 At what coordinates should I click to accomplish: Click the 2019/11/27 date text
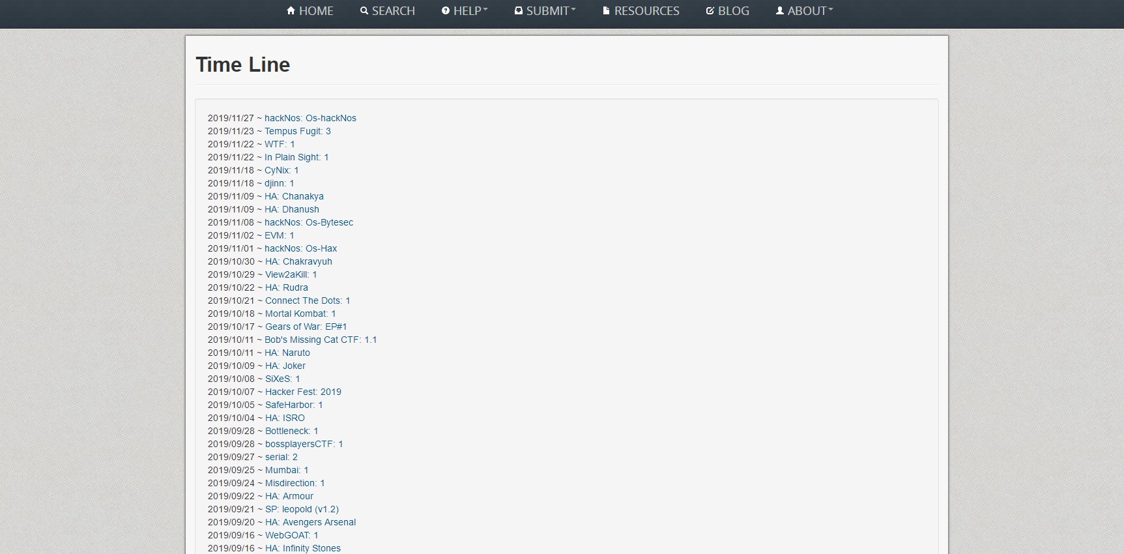coord(231,118)
